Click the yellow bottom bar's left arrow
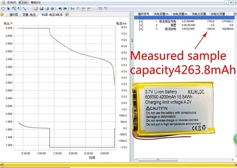237x168 pixels. point(1,165)
